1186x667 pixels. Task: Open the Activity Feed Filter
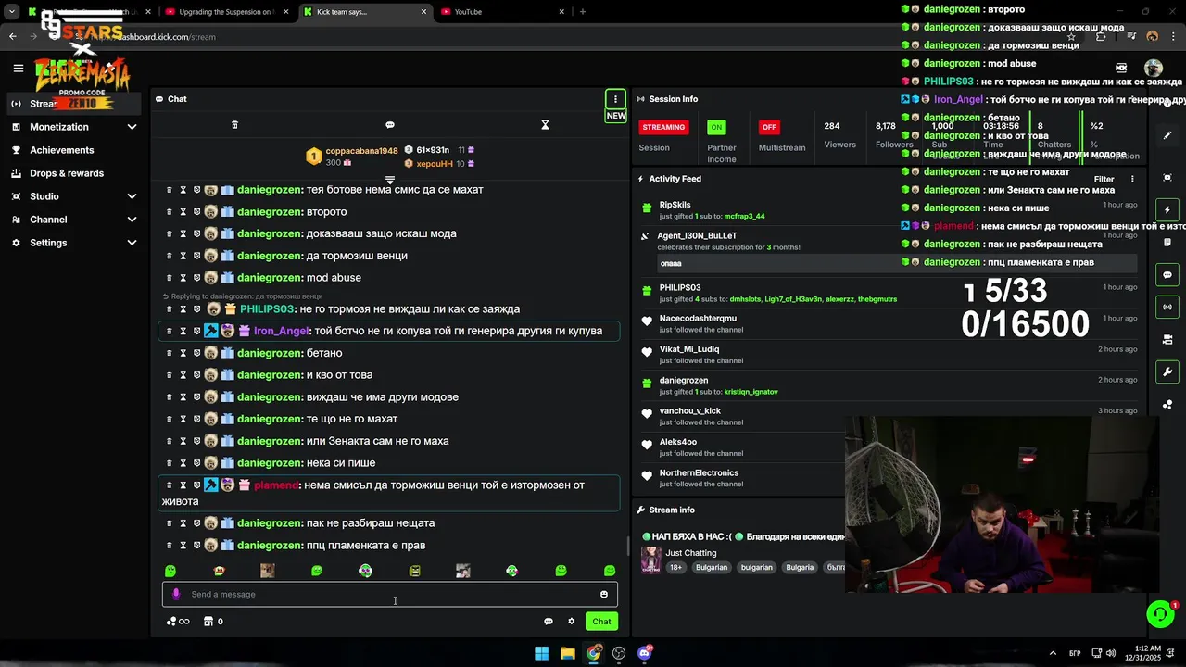pos(1104,179)
